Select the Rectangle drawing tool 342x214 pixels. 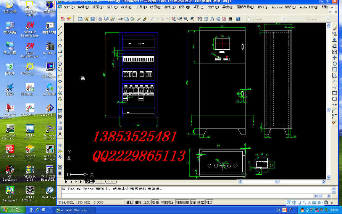60,52
